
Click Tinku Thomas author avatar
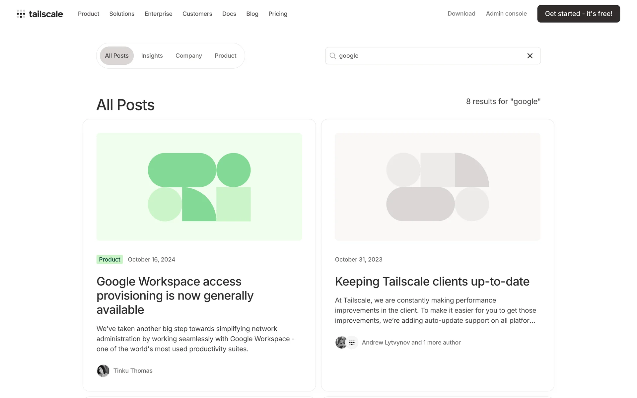coord(103,371)
